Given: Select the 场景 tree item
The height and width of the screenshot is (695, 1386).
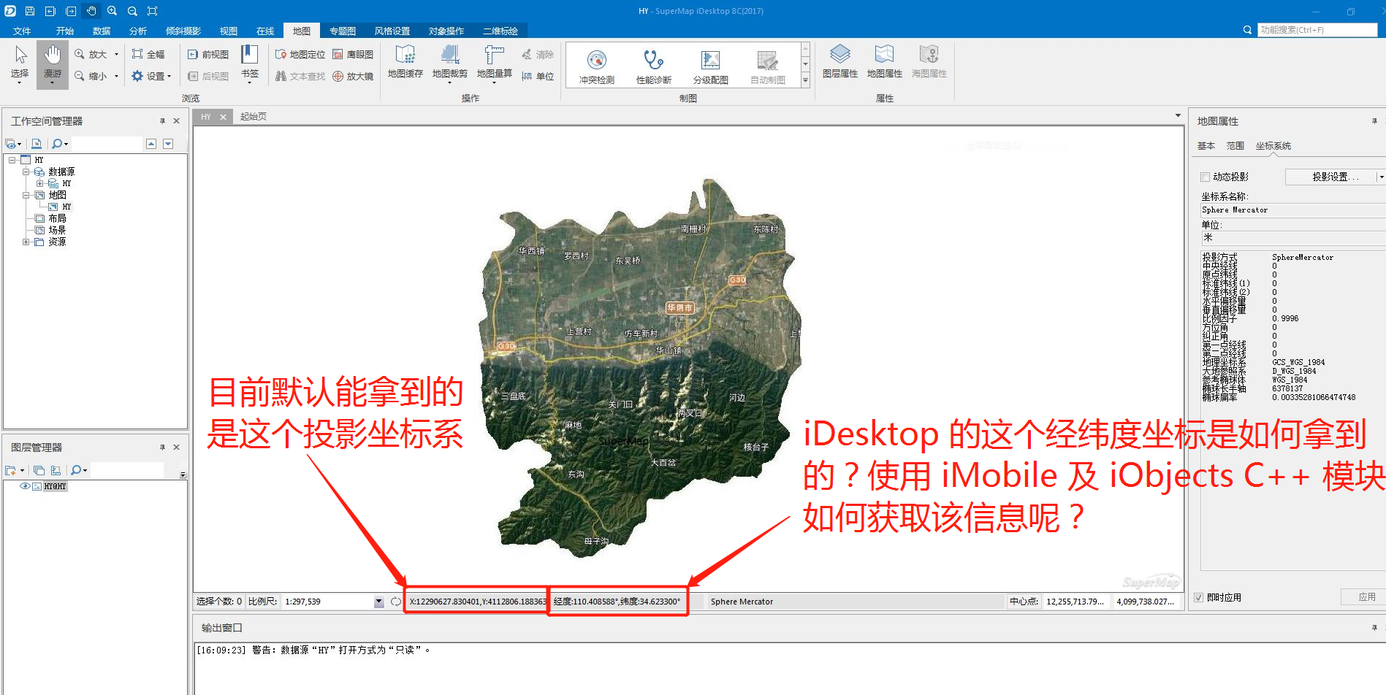Looking at the screenshot, I should tap(57, 230).
